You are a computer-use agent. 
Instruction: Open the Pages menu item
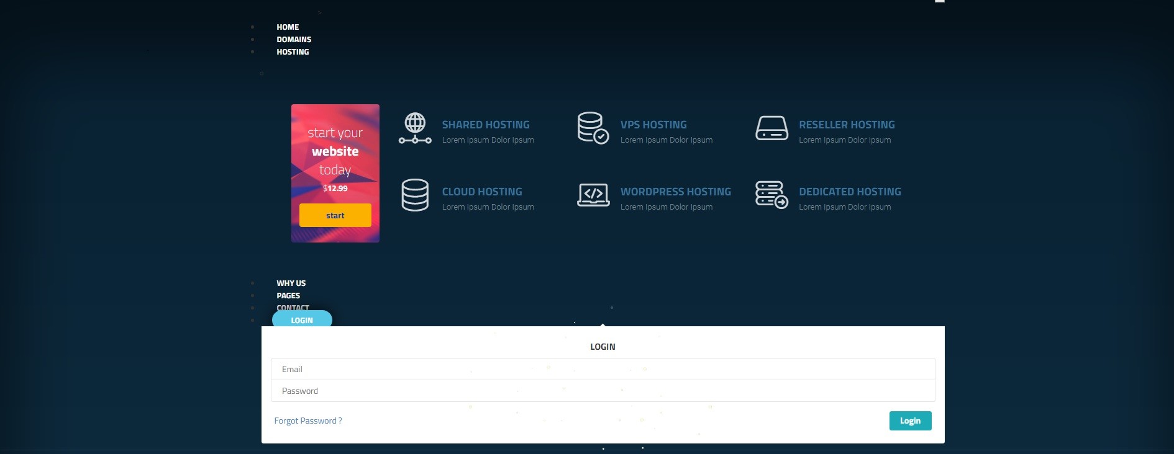pos(288,296)
